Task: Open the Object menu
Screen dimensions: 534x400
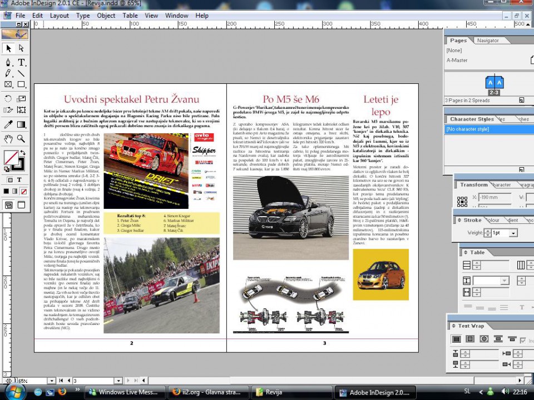Action: coord(106,16)
